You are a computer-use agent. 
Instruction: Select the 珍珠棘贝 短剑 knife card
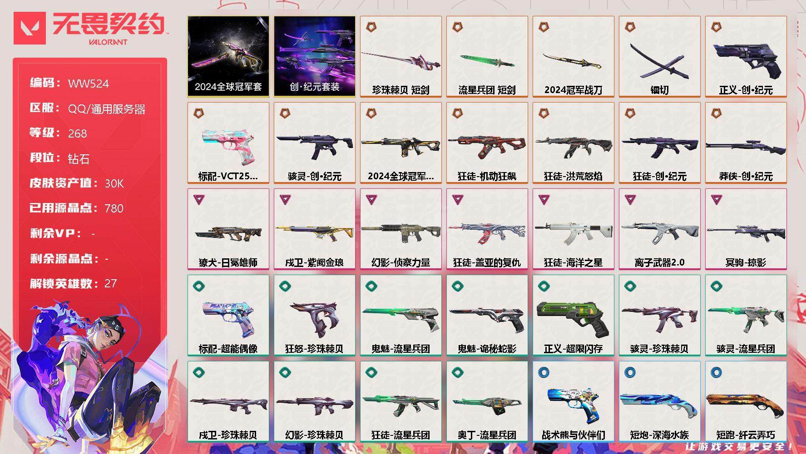click(x=401, y=57)
